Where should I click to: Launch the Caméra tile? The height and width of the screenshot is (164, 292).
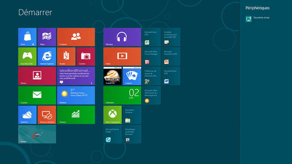pos(86,56)
